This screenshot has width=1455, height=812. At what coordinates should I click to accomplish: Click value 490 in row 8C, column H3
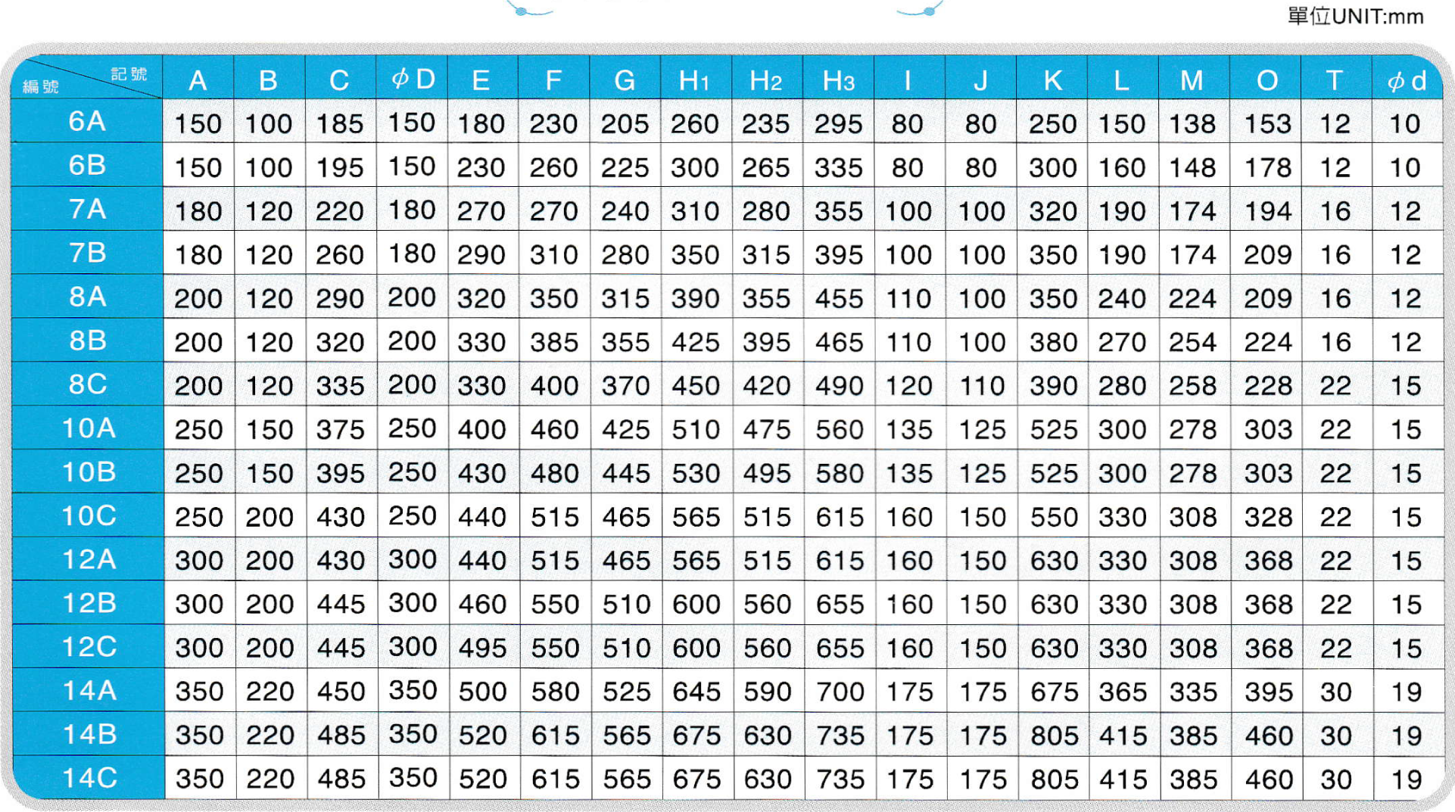839,387
